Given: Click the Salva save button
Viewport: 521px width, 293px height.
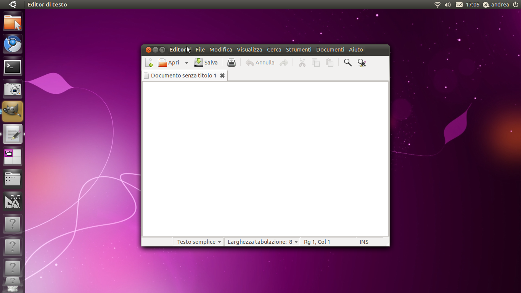Looking at the screenshot, I should [206, 63].
